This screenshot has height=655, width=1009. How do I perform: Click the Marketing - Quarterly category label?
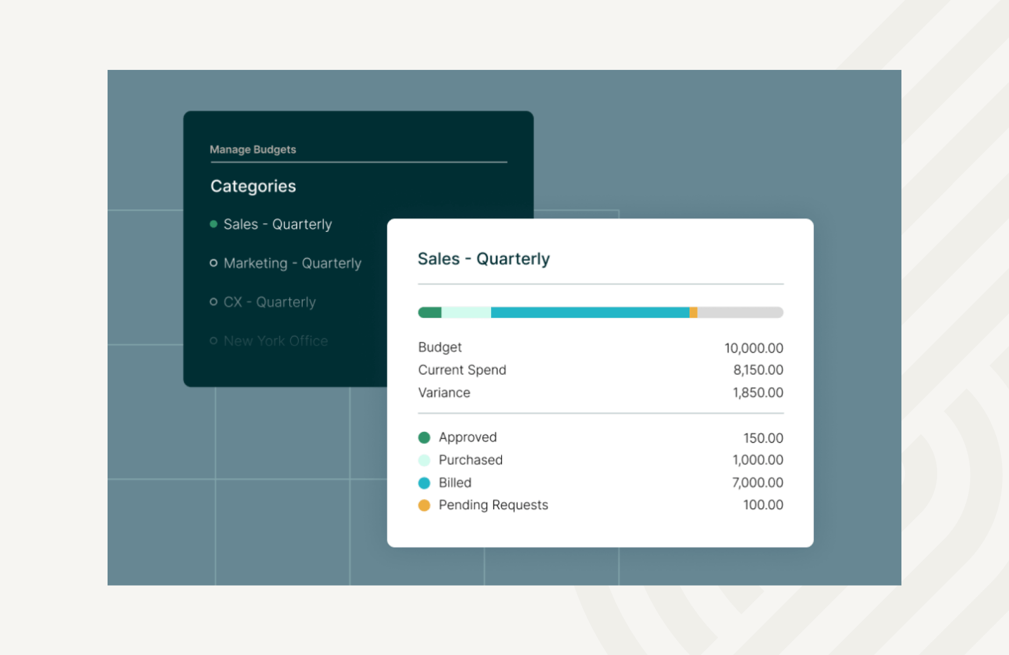point(293,263)
